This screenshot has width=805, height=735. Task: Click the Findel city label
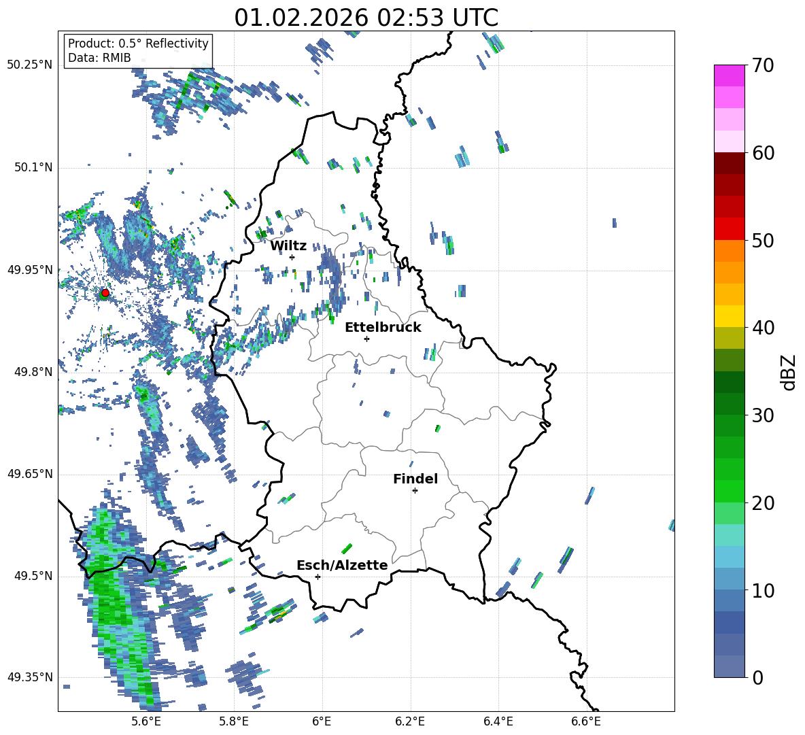pos(415,479)
